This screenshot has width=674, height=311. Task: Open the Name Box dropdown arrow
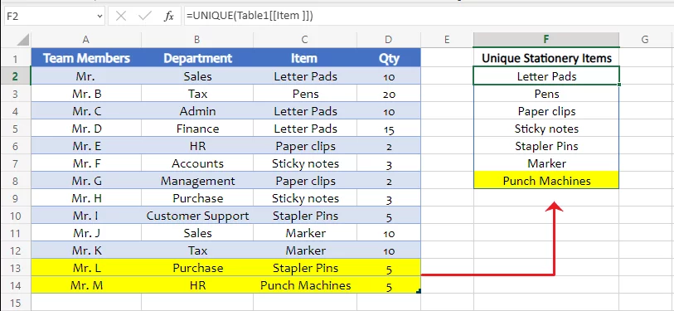click(x=99, y=17)
